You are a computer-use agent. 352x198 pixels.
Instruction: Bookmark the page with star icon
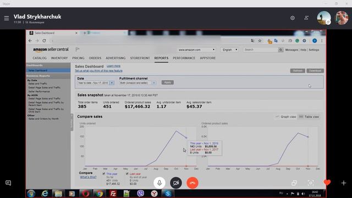(260, 41)
